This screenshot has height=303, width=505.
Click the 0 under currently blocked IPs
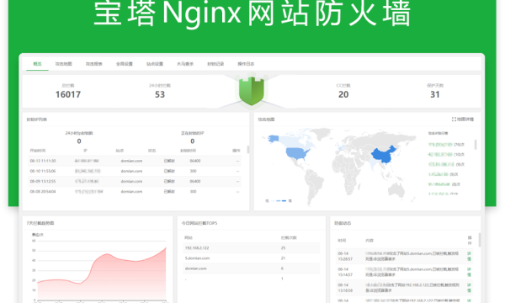tap(192, 141)
